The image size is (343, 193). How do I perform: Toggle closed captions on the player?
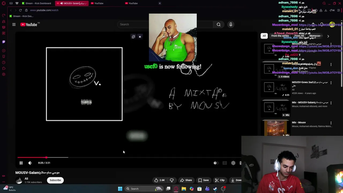point(225,163)
